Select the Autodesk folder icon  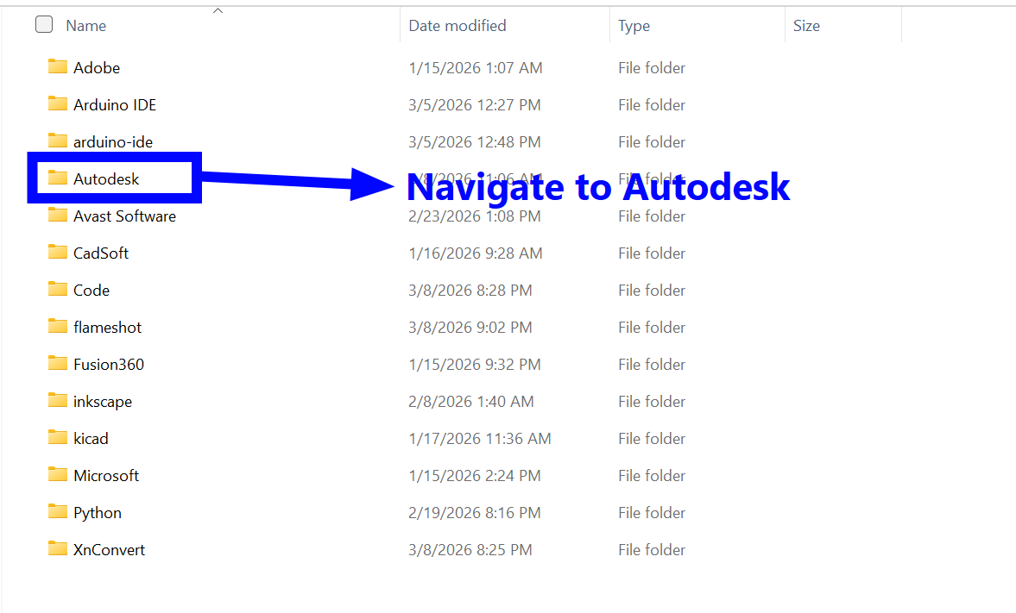coord(58,178)
